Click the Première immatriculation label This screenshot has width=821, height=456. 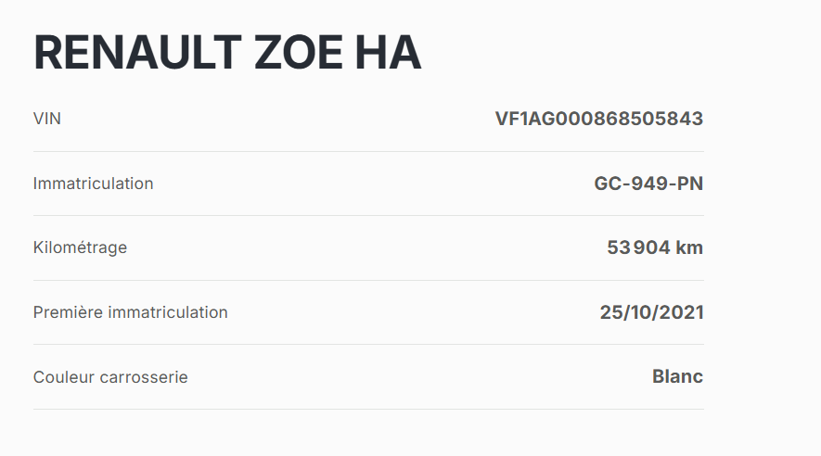130,312
